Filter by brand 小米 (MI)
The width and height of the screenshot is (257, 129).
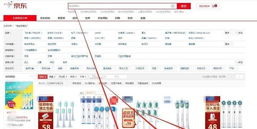[x=100, y=38]
